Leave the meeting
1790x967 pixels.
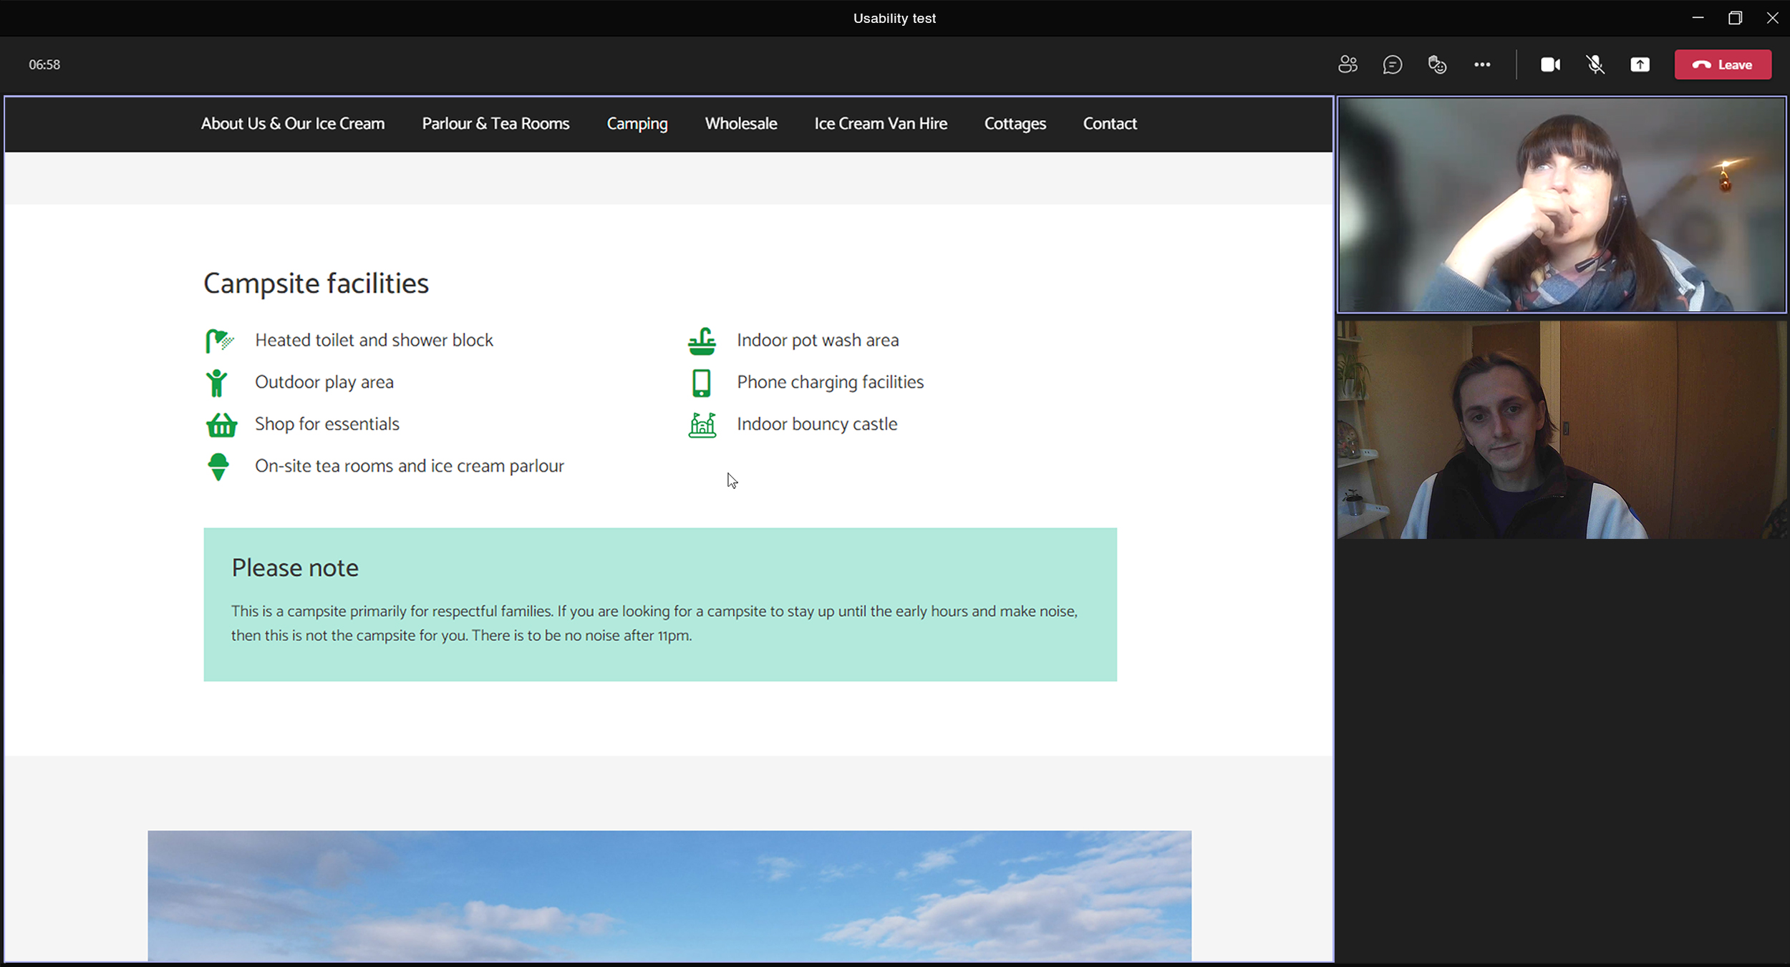click(1723, 64)
